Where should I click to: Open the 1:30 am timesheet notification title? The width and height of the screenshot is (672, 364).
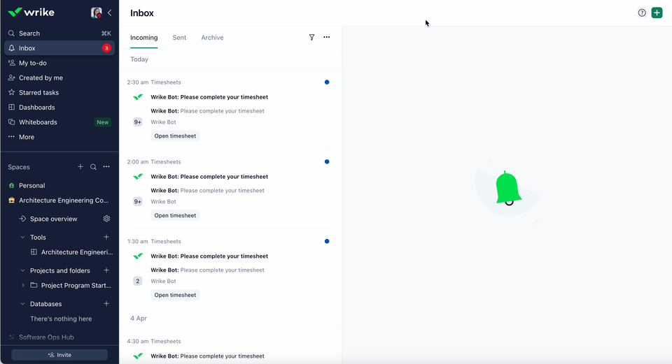click(x=209, y=256)
